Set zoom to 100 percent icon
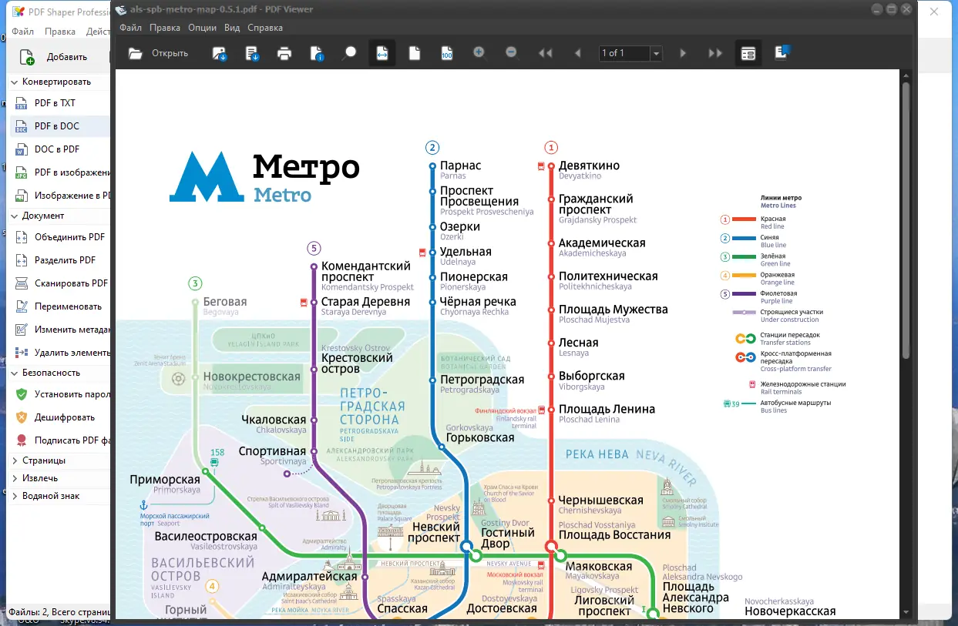Image resolution: width=958 pixels, height=626 pixels. click(x=446, y=53)
